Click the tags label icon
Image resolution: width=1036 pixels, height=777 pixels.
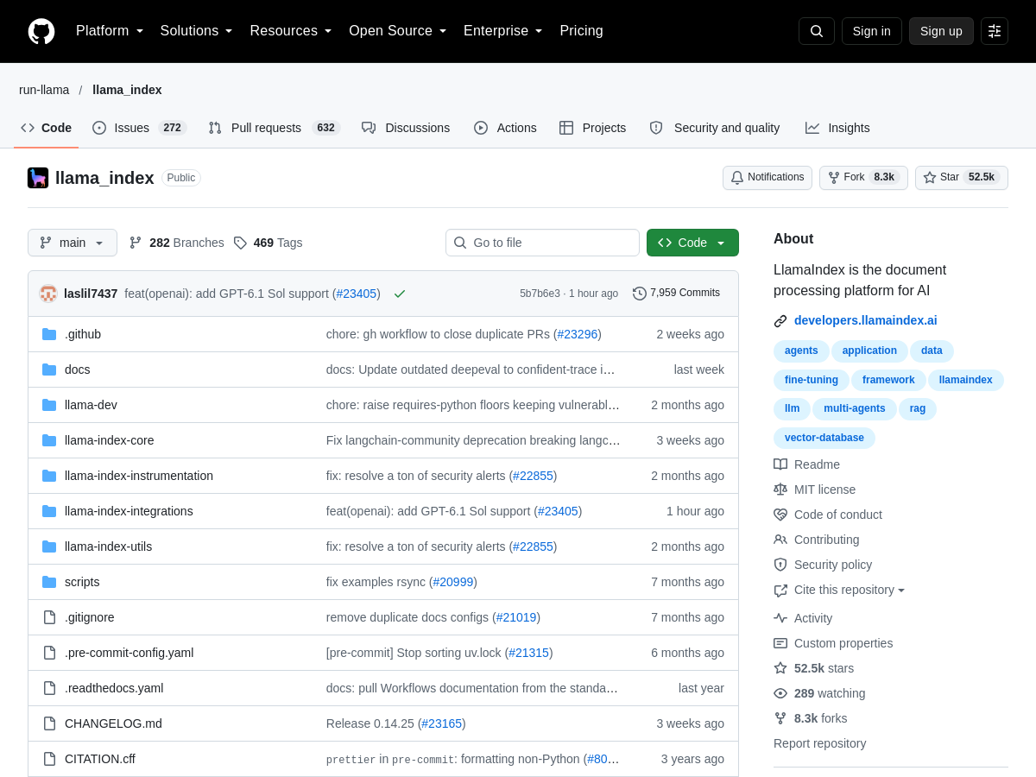tap(240, 243)
